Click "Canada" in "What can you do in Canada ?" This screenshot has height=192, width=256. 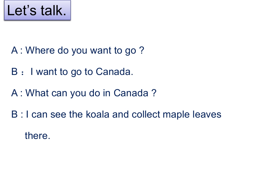click(x=131, y=93)
